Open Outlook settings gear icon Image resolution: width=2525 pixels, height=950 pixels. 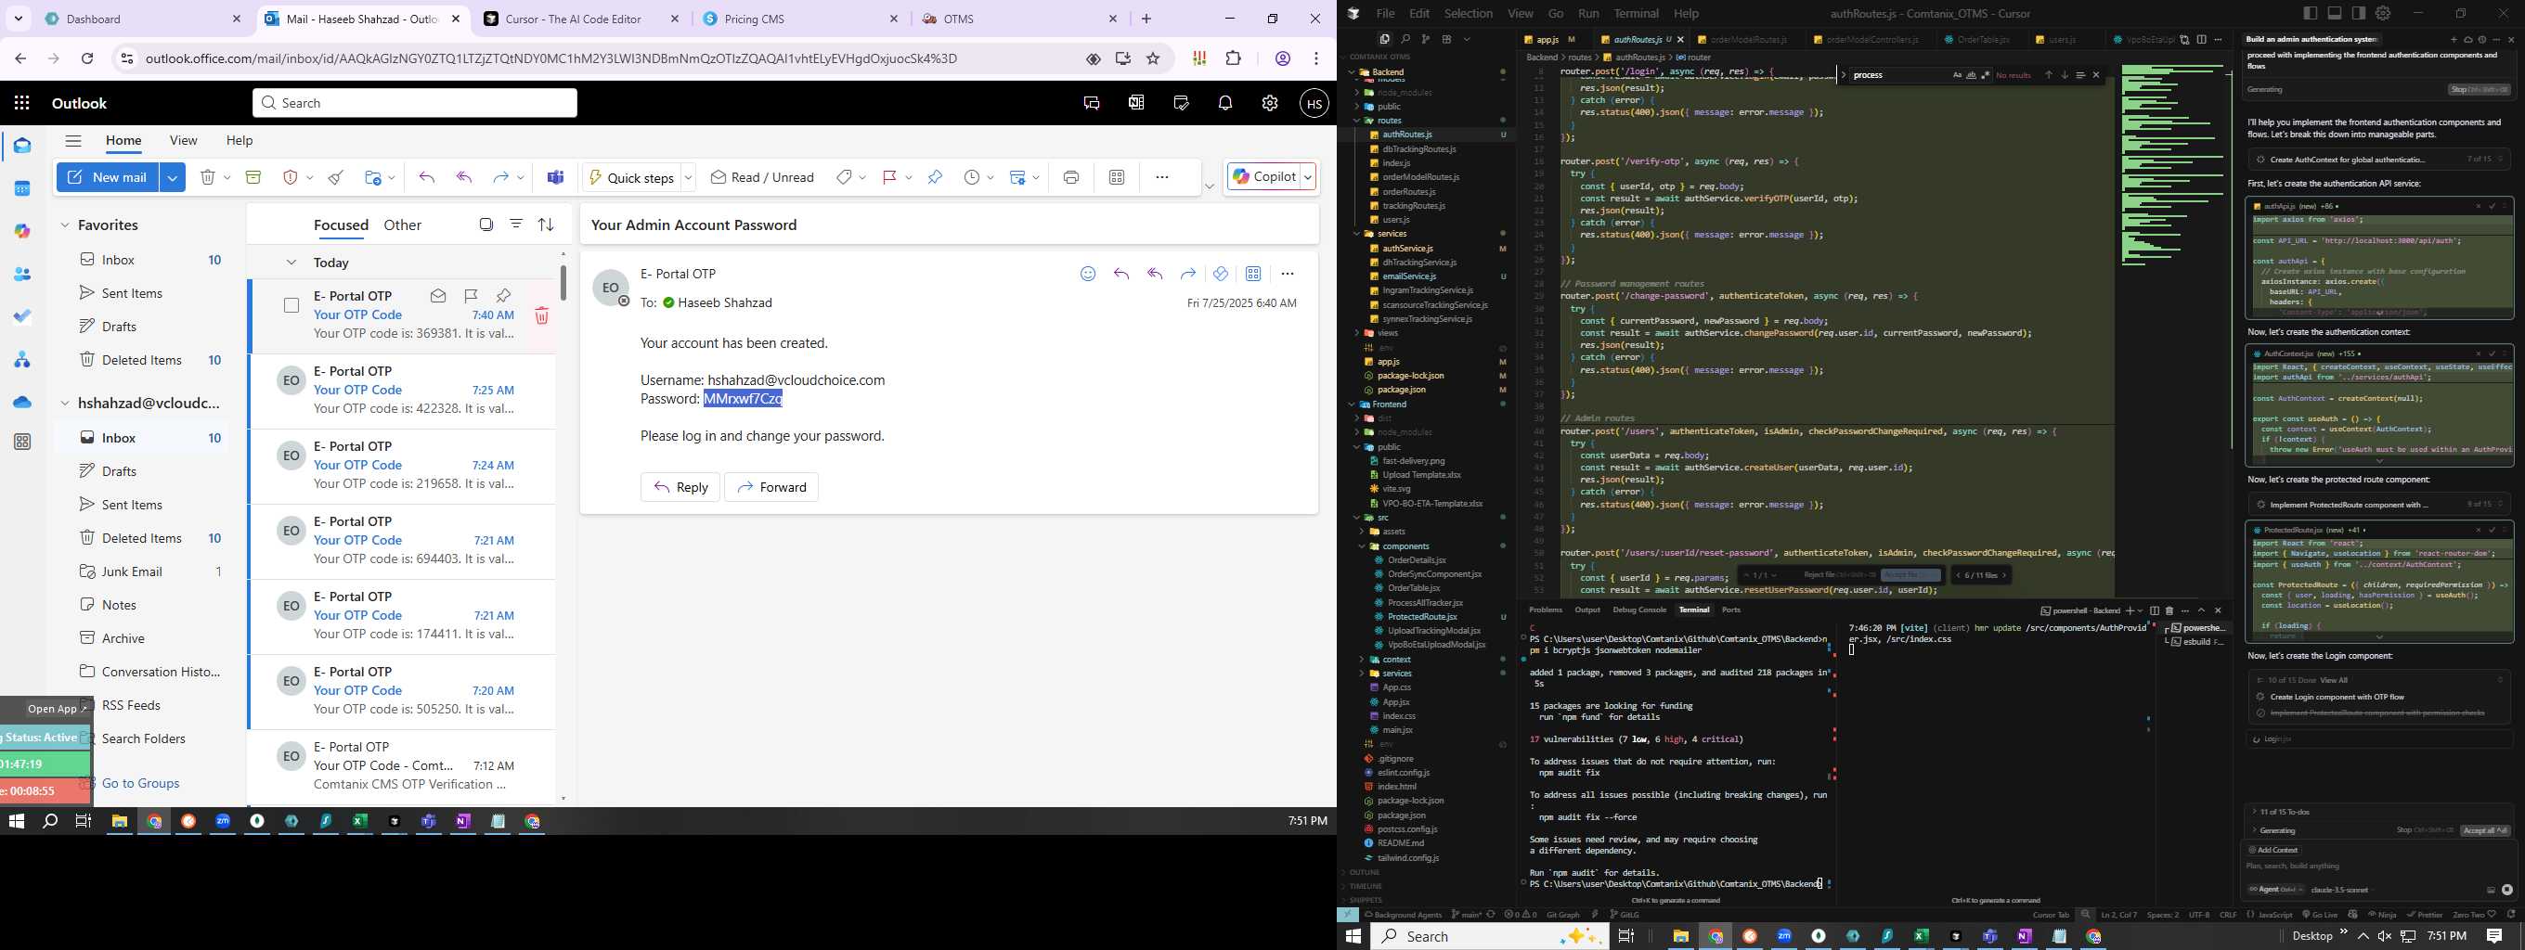(x=1269, y=103)
